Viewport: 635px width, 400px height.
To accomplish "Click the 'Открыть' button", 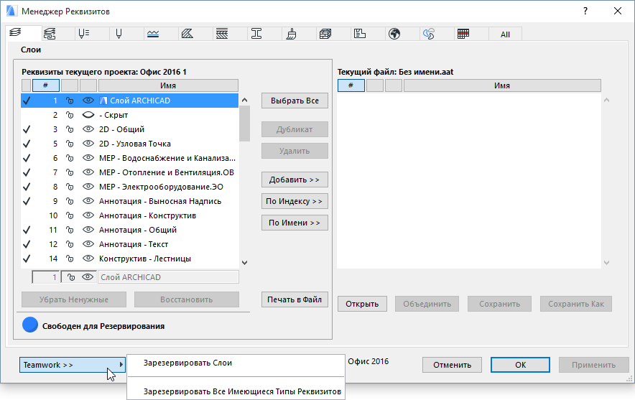I will tap(362, 304).
